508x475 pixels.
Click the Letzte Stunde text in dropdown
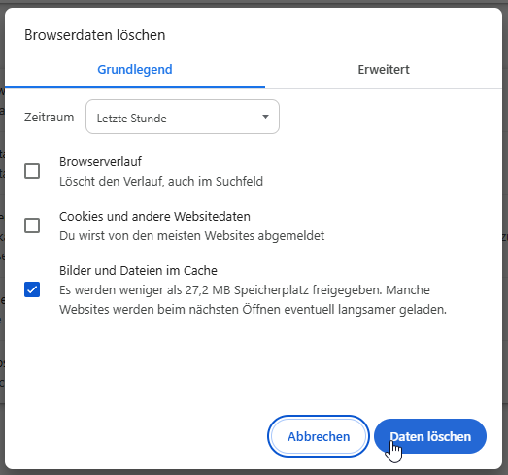(x=131, y=119)
